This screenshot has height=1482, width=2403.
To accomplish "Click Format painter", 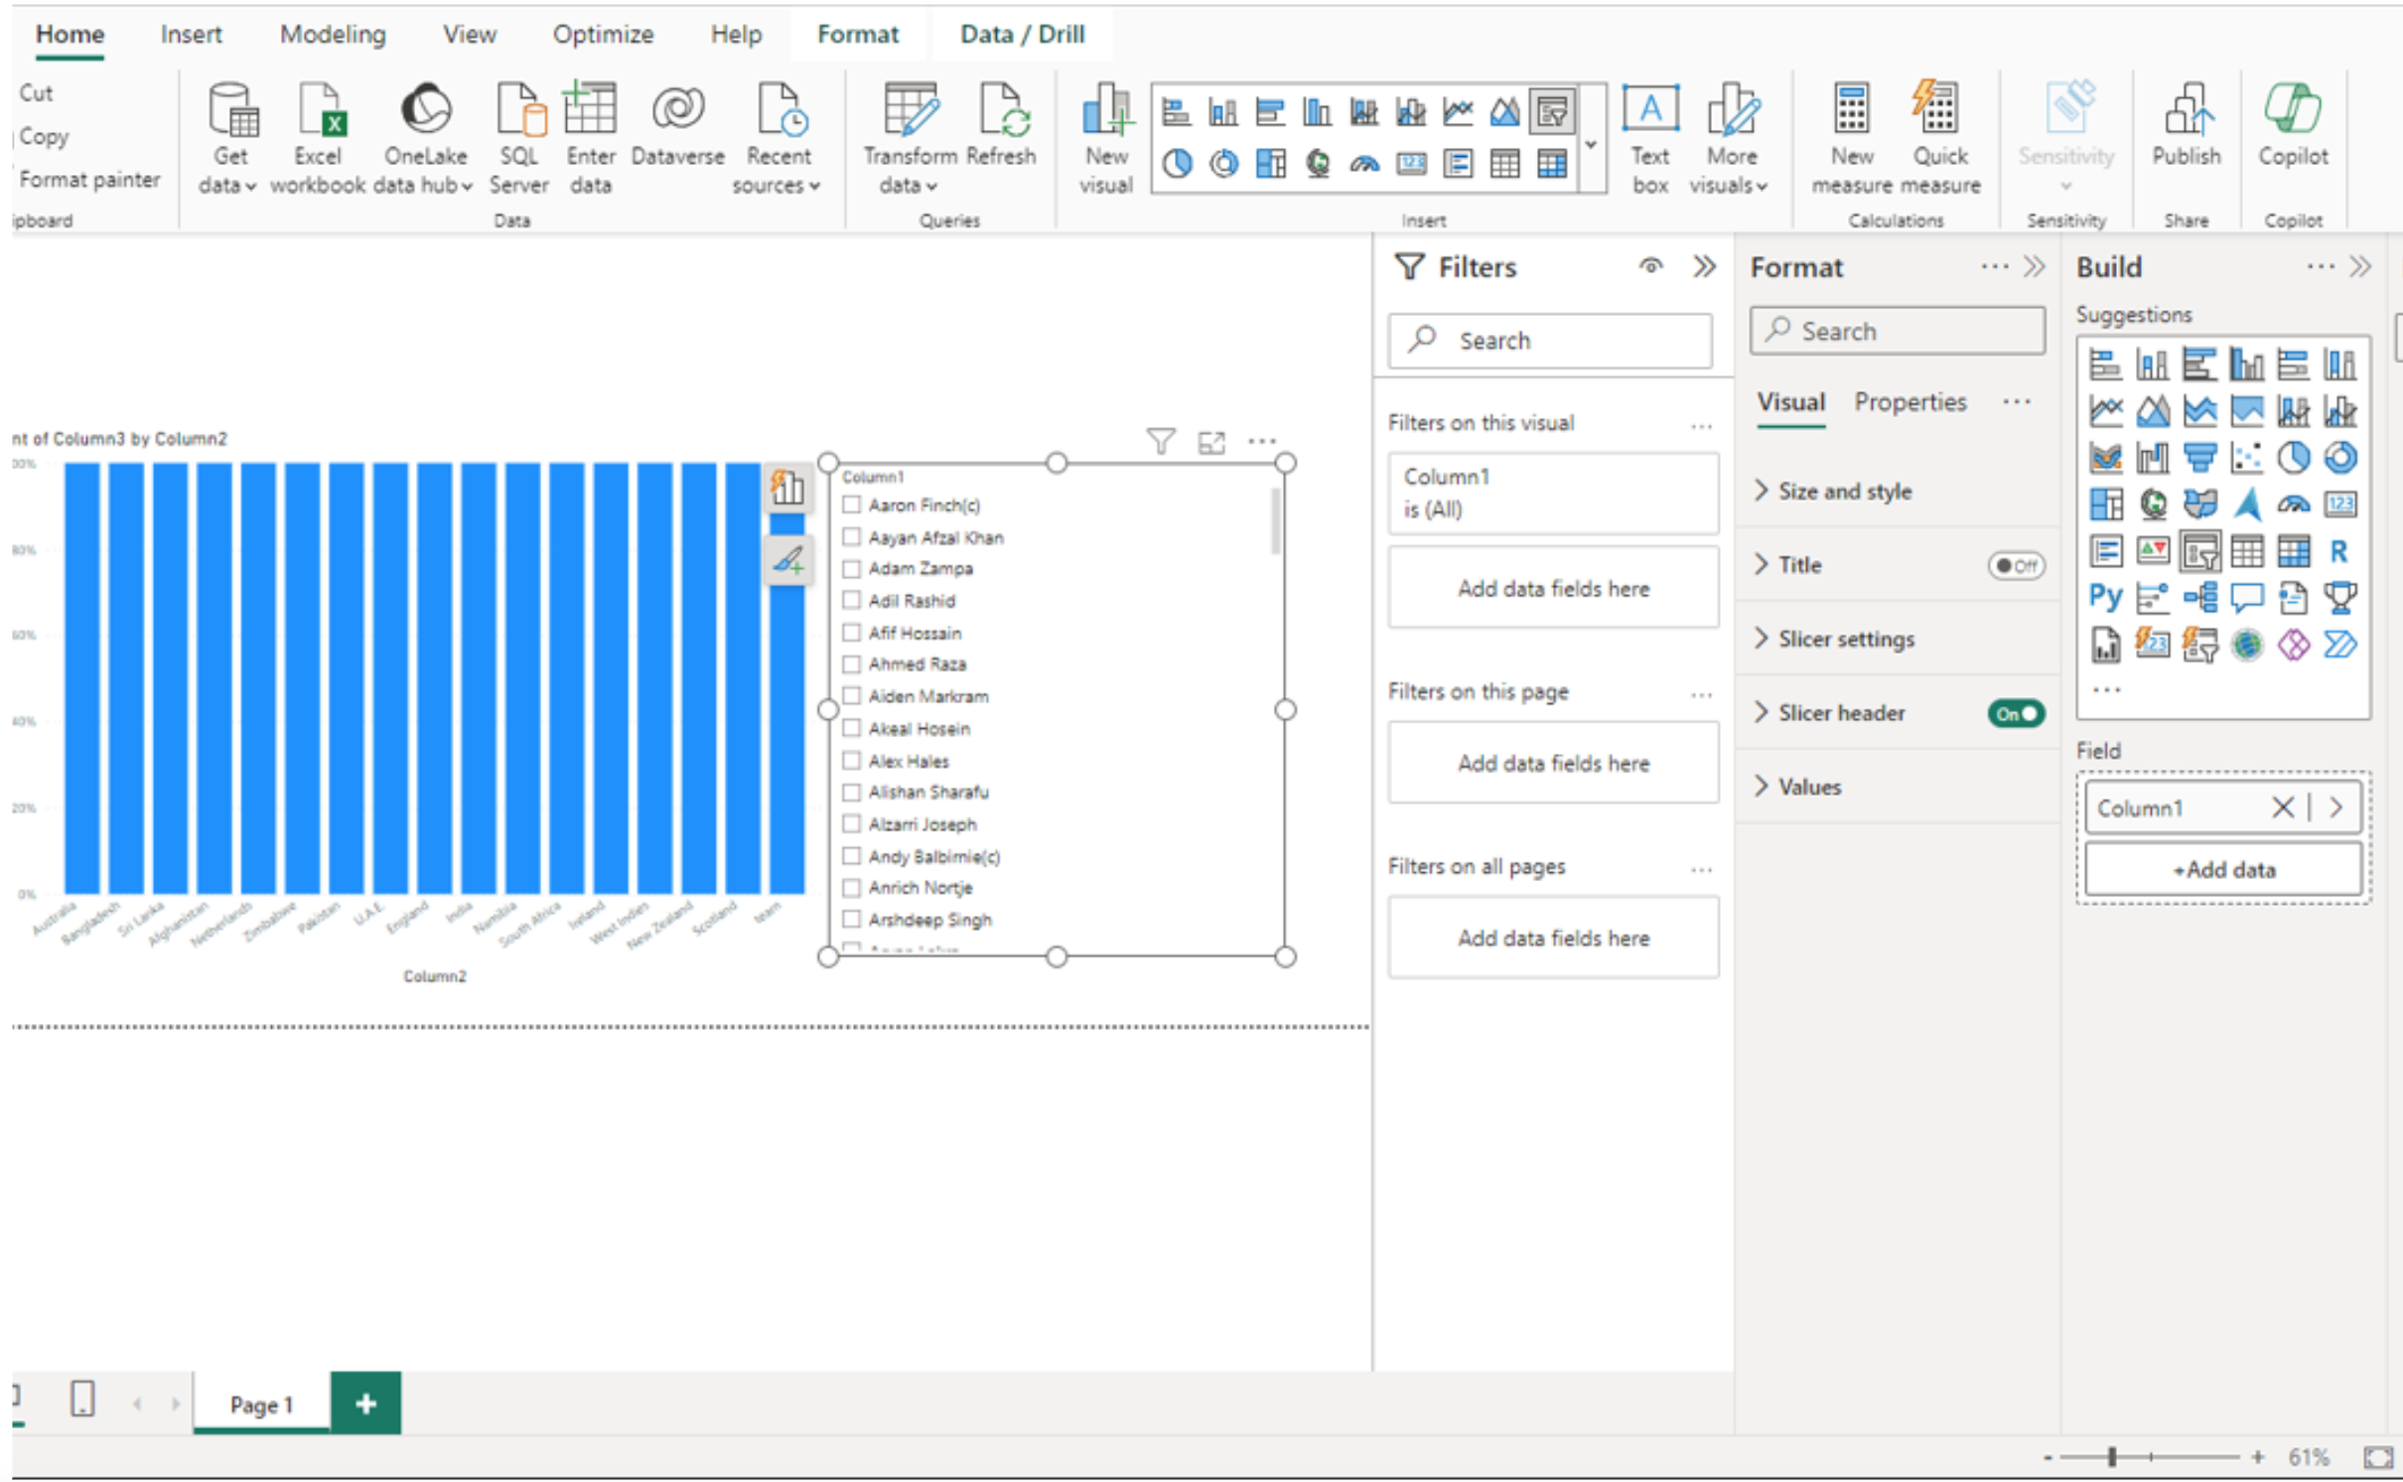I will tap(89, 180).
